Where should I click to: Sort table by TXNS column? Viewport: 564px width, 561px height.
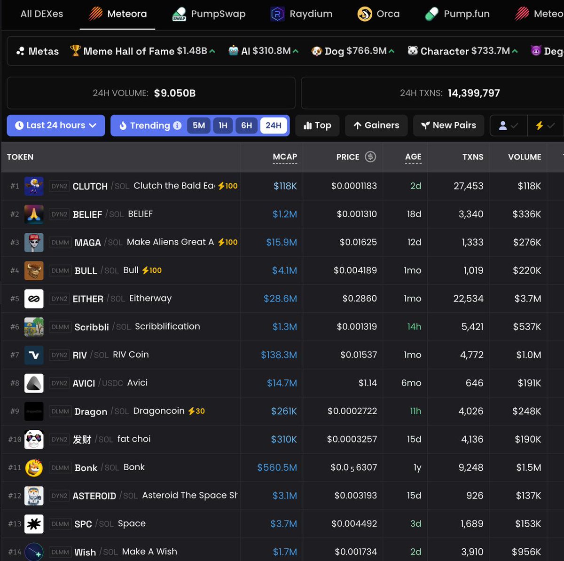pos(473,157)
